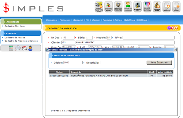This screenshot has height=118, width=183.
Task: Open the calendar icon in sidebar
Action: pos(24,48)
